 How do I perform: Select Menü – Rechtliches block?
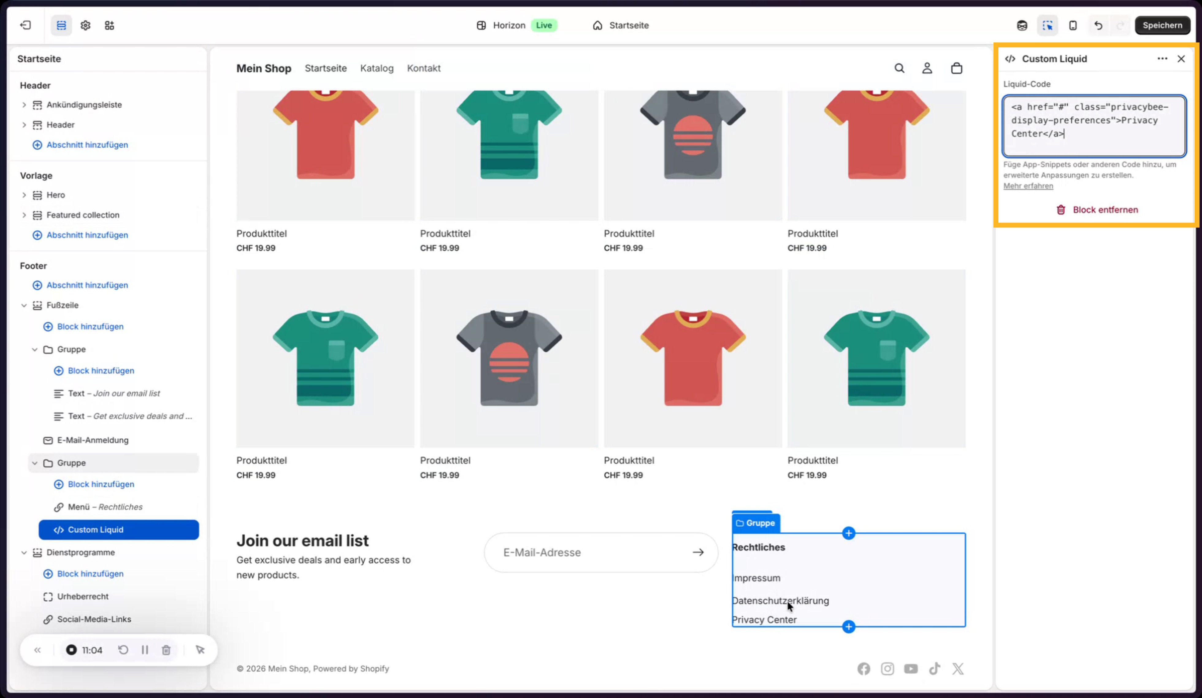click(x=105, y=507)
